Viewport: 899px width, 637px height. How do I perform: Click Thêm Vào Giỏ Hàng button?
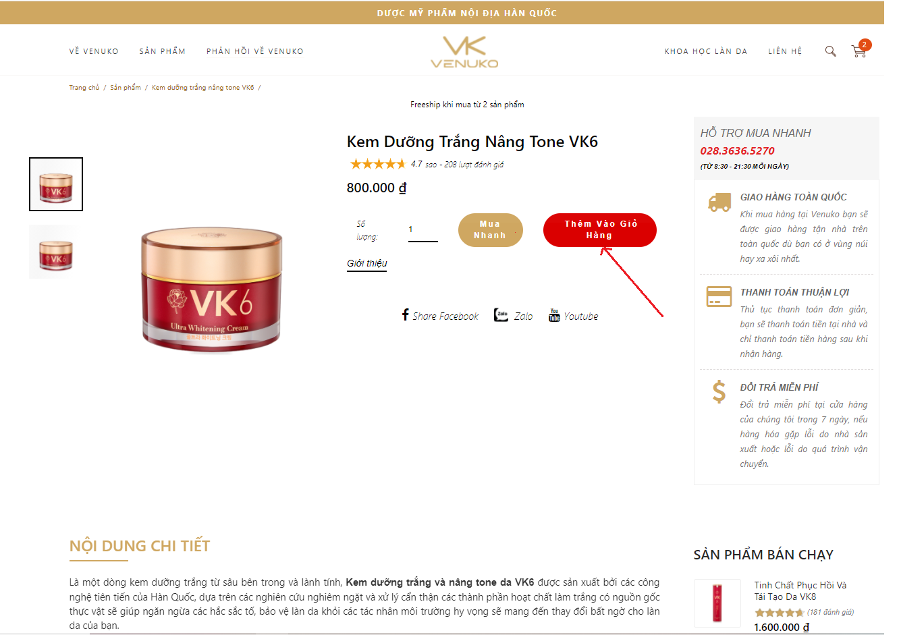pyautogui.click(x=600, y=229)
